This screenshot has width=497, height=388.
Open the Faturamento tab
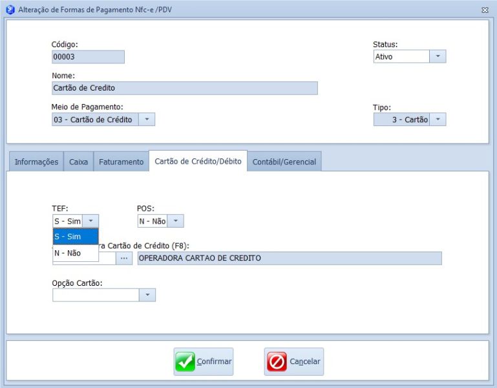tap(121, 162)
